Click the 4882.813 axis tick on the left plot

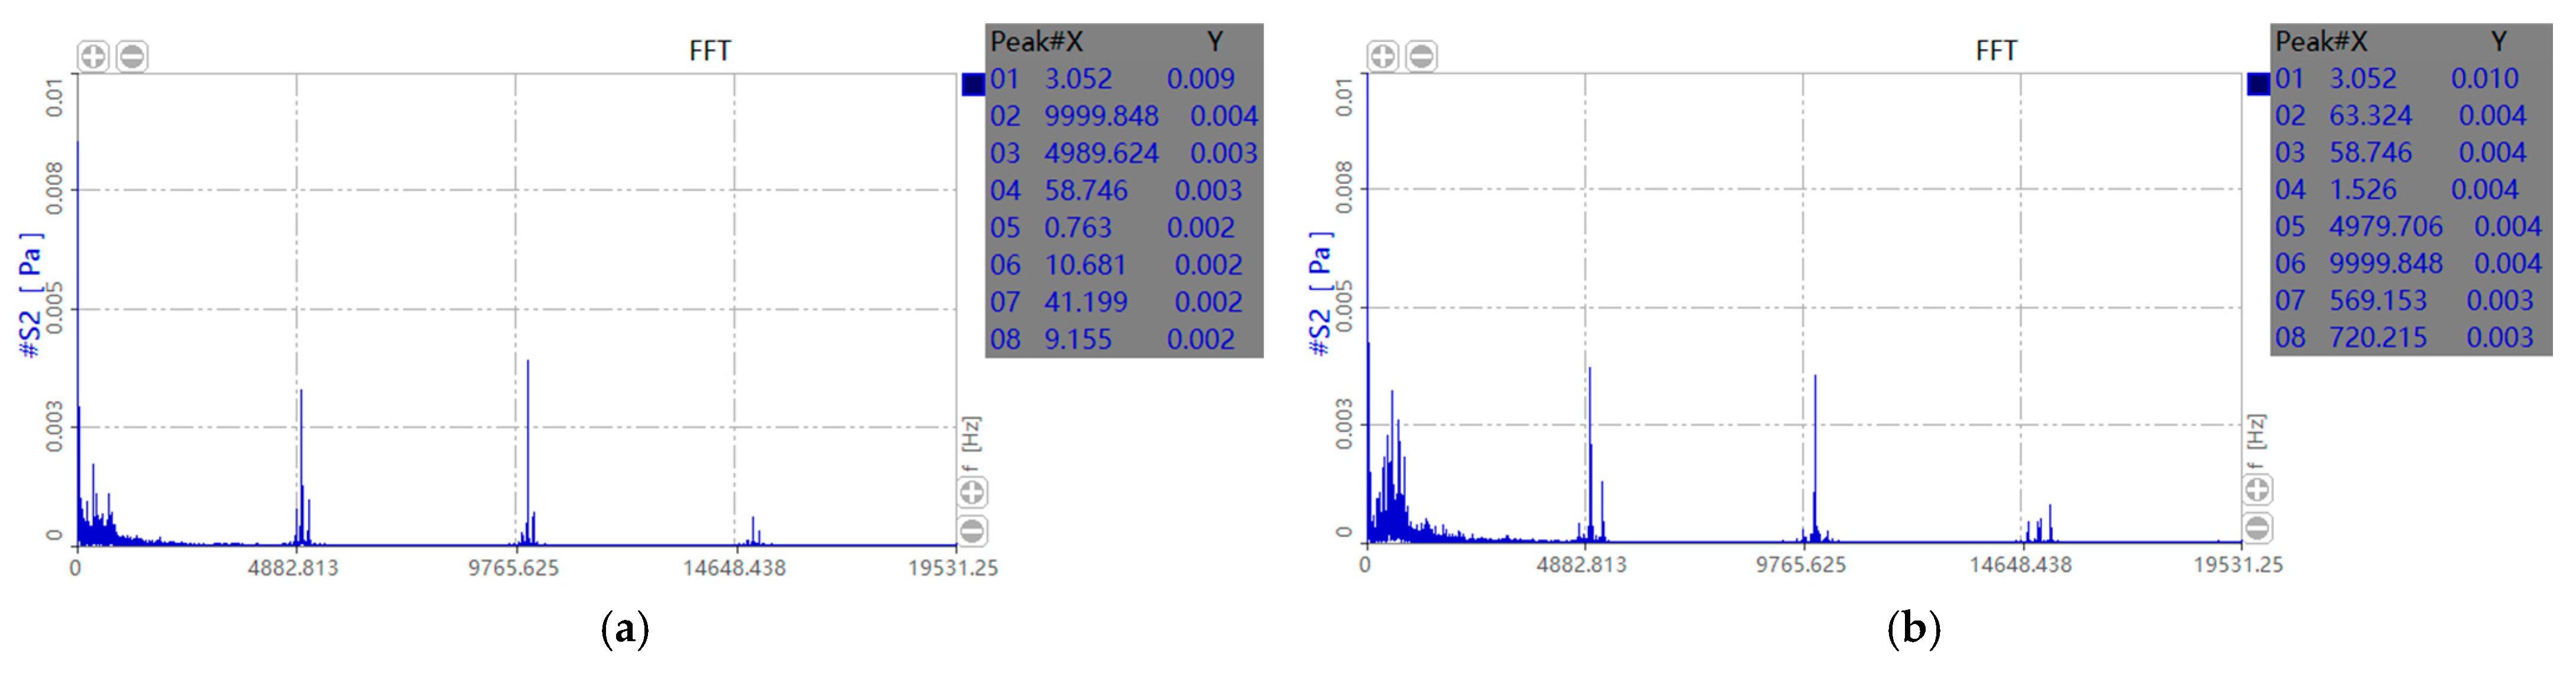click(294, 568)
